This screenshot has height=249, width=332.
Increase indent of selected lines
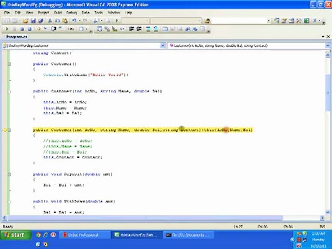point(139,29)
